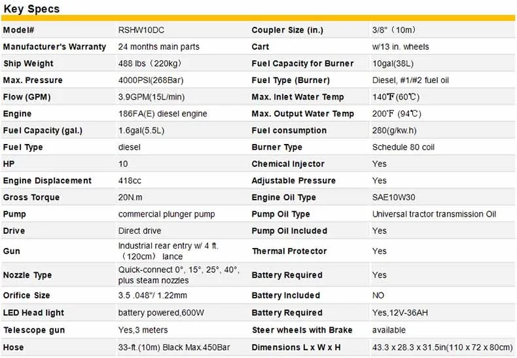Image resolution: width=517 pixels, height=358 pixels.
Task: Click the Manufacturer's Warranty label
Action: 54,47
